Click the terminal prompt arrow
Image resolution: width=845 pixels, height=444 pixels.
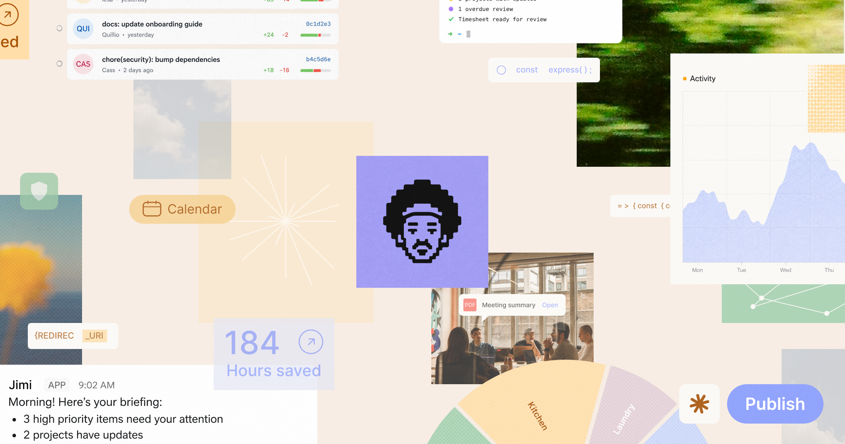pos(450,34)
